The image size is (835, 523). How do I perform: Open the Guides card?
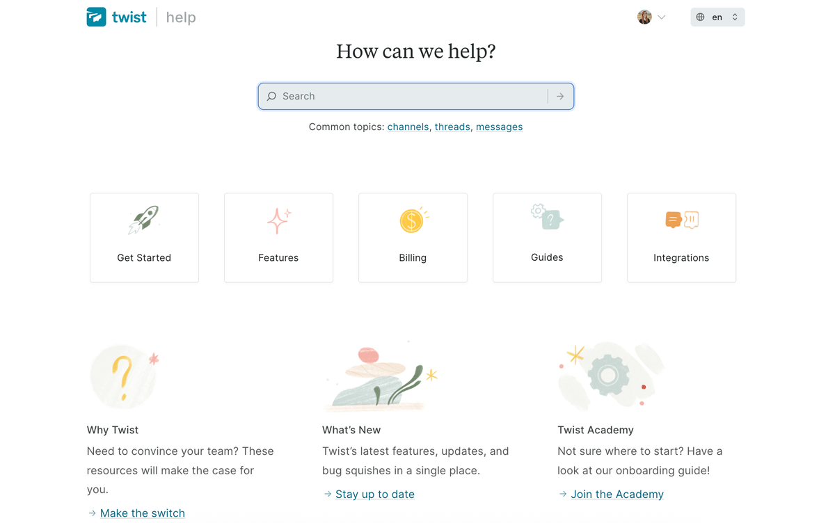547,238
